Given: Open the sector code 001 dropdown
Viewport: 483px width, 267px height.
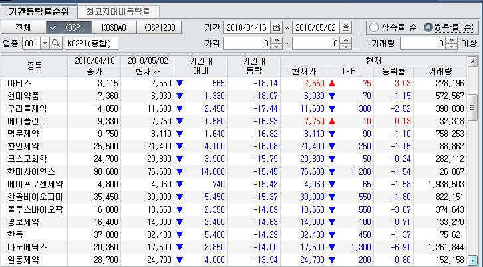Looking at the screenshot, I should click(45, 43).
